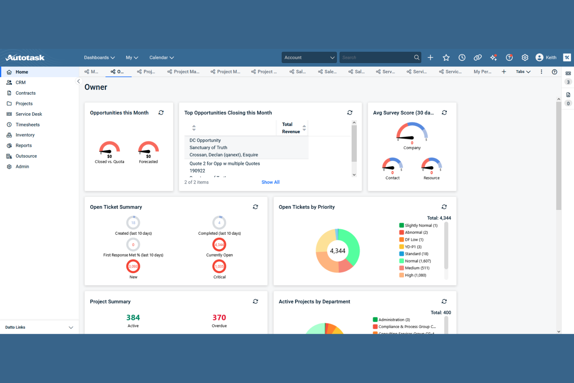Viewport: 574px width, 383px height.
Task: Add a new dashboard tab with plus icon
Action: (x=504, y=72)
